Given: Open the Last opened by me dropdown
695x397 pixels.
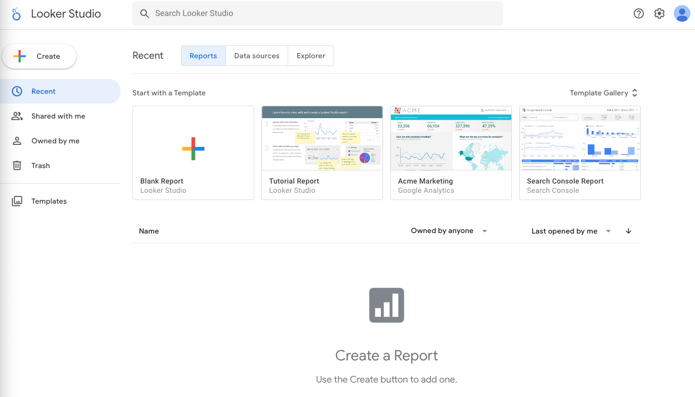Looking at the screenshot, I should (571, 231).
